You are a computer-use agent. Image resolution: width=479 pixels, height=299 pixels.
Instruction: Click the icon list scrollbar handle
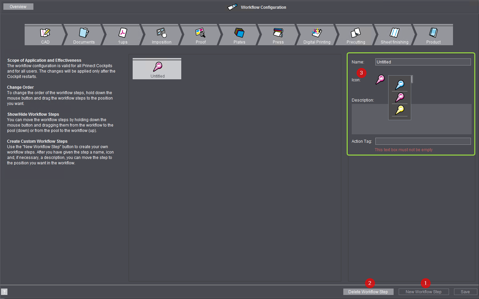[412, 79]
